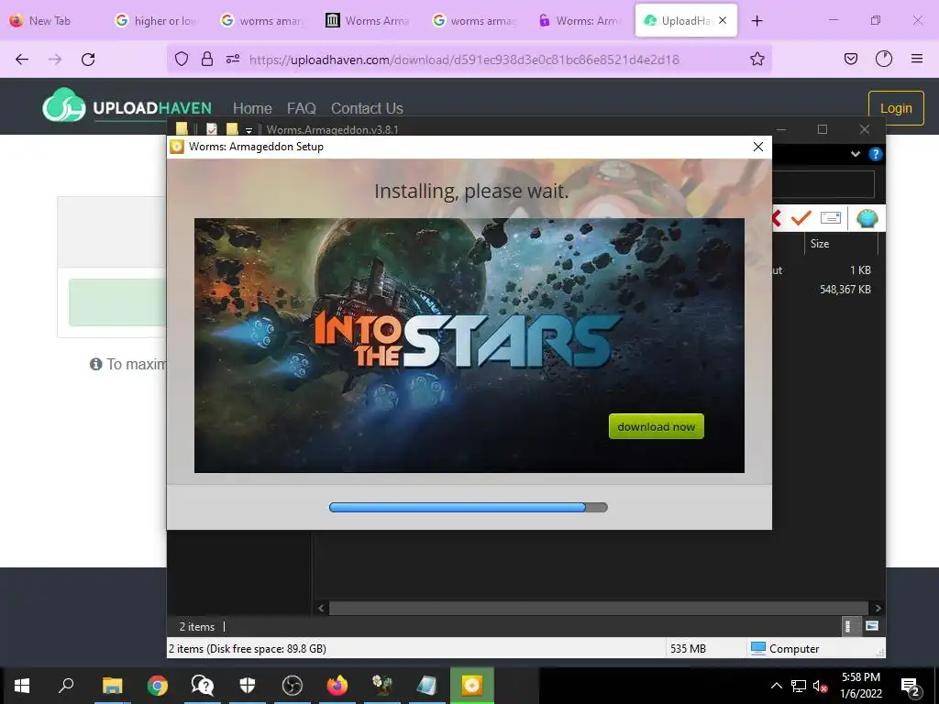This screenshot has height=704, width=939.
Task: Open the Pocket save icon
Action: 850,59
